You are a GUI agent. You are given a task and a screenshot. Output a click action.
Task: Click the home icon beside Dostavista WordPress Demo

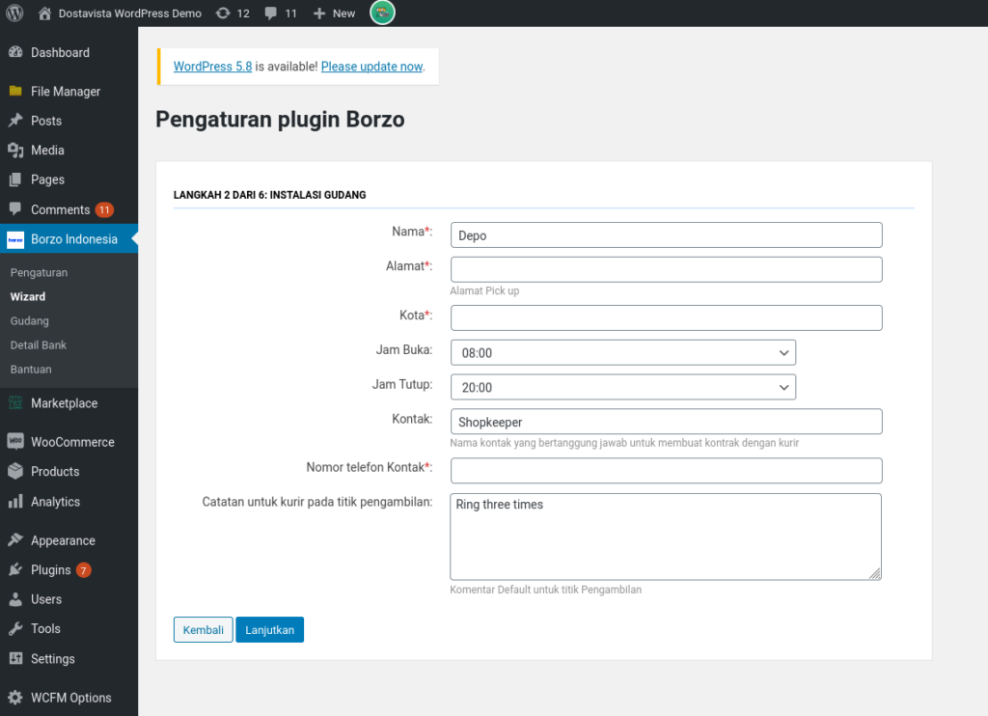pos(44,14)
